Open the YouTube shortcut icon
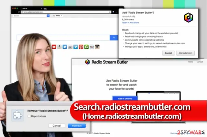This screenshot has height=137, width=207. (54, 47)
